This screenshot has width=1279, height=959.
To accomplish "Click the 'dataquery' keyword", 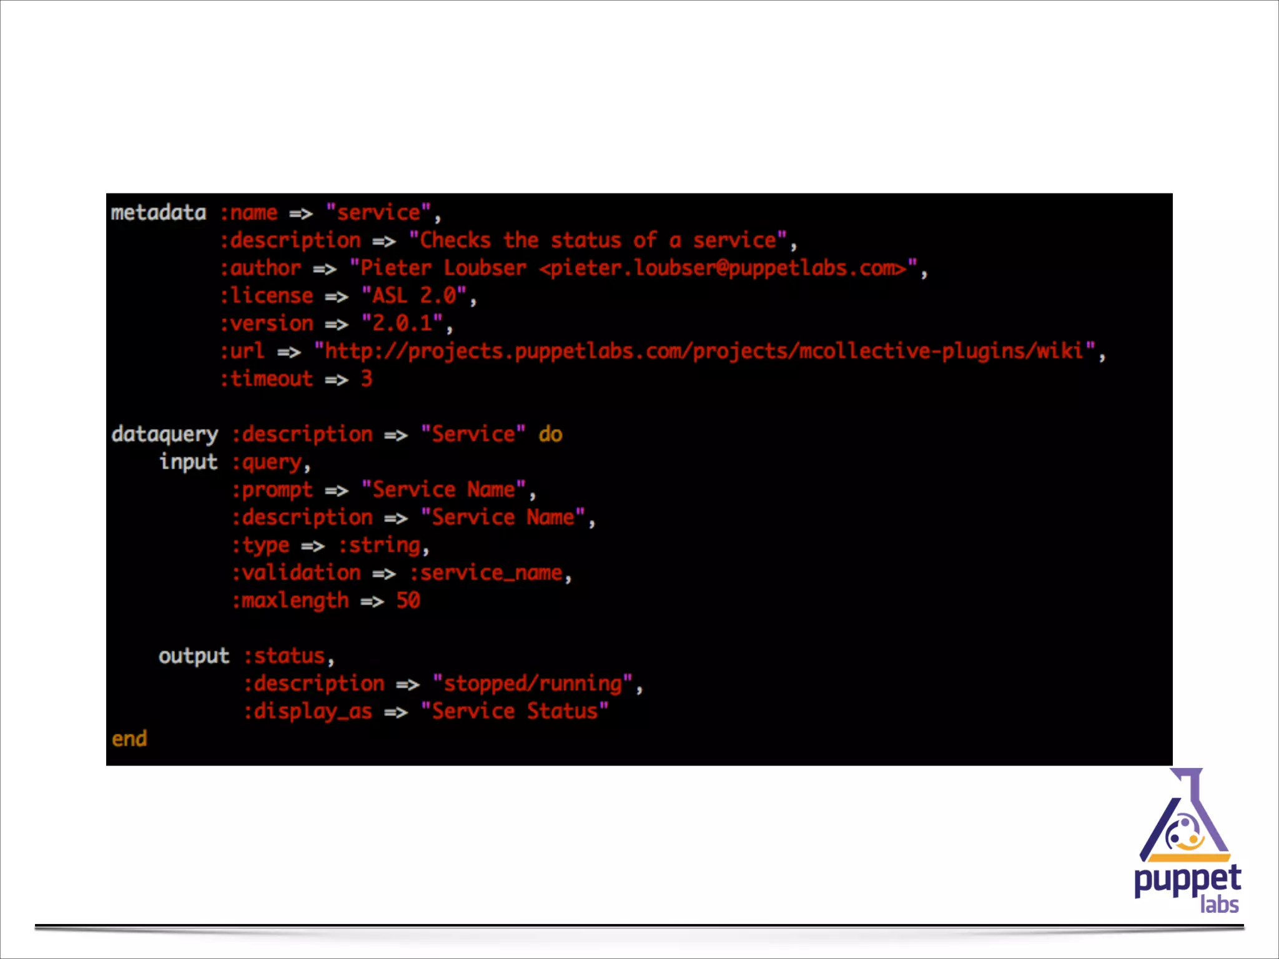I will click(x=165, y=434).
